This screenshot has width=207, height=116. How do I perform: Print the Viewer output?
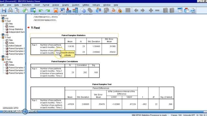[x=10, y=10]
